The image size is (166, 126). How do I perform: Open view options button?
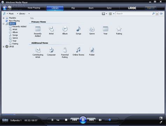coord(110,14)
